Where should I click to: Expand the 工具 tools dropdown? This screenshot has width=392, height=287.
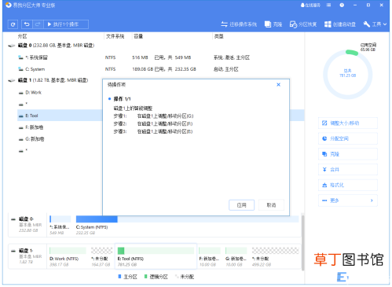coord(375,24)
